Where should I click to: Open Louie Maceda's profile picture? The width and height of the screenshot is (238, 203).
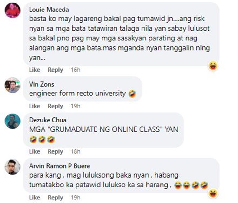pos(13,10)
